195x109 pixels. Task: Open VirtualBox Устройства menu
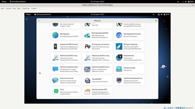[x=26, y=8]
